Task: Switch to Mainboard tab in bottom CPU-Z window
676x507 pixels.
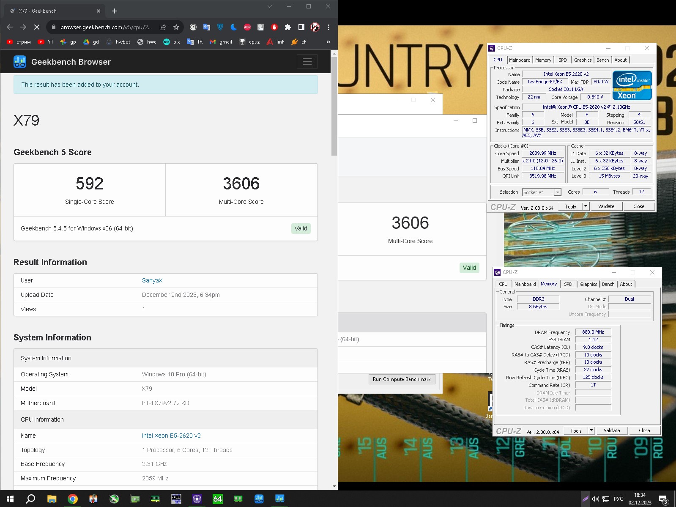Action: (525, 284)
